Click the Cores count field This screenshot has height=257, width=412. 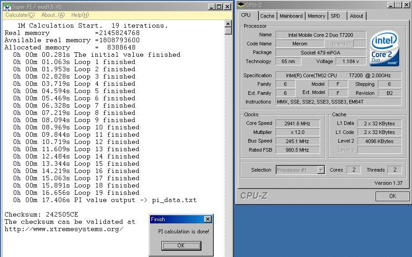pyautogui.click(x=354, y=170)
